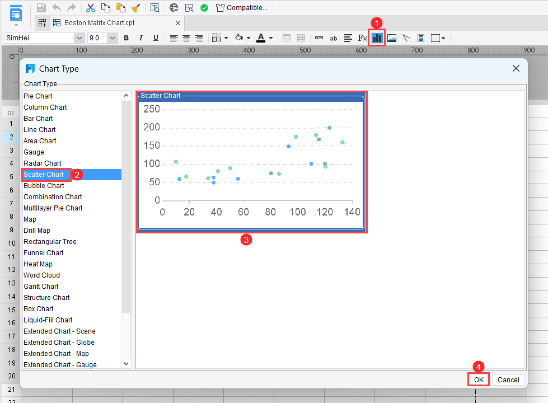Select the Scatter Chart preview thumbnail
Viewport: 548px width, 403px height.
click(251, 162)
